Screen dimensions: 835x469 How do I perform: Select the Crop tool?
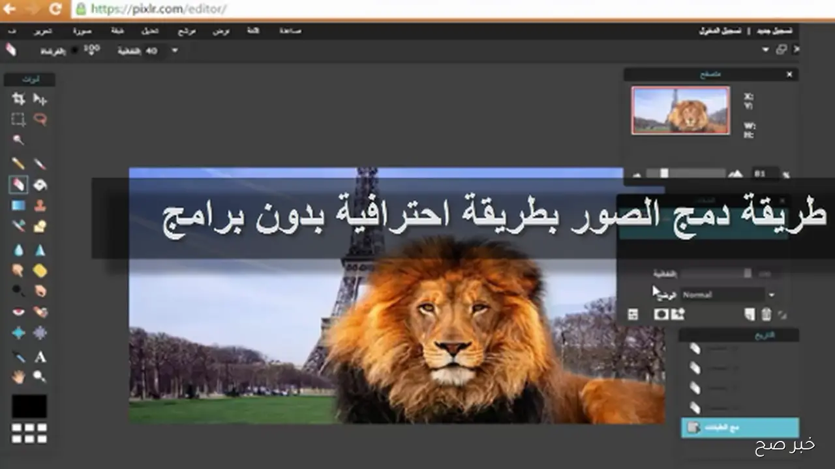pos(18,98)
